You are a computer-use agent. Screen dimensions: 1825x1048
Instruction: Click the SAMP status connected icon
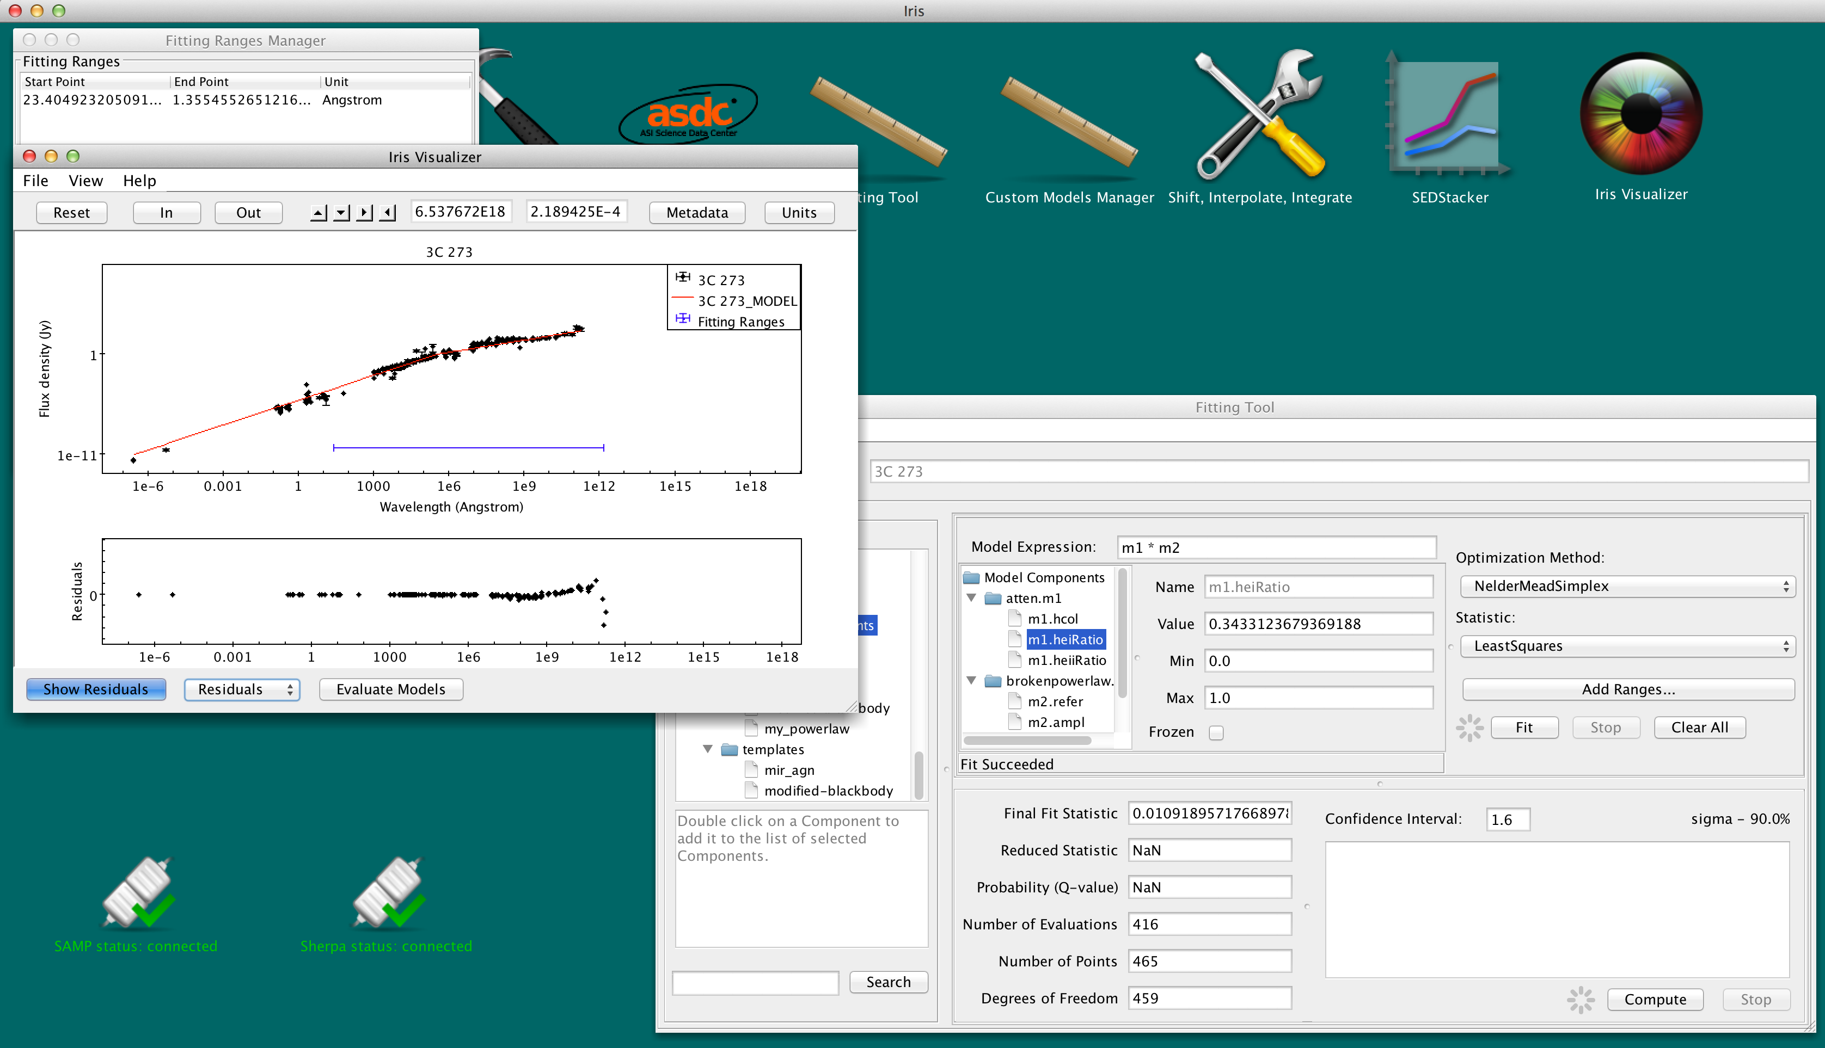pyautogui.click(x=137, y=892)
